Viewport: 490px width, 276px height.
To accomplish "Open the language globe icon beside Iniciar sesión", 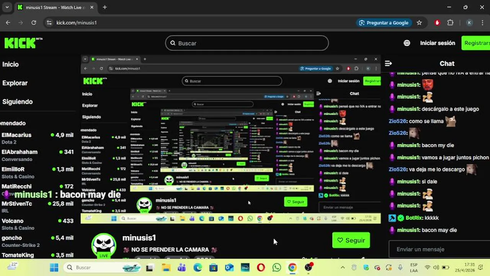I will coord(407,43).
